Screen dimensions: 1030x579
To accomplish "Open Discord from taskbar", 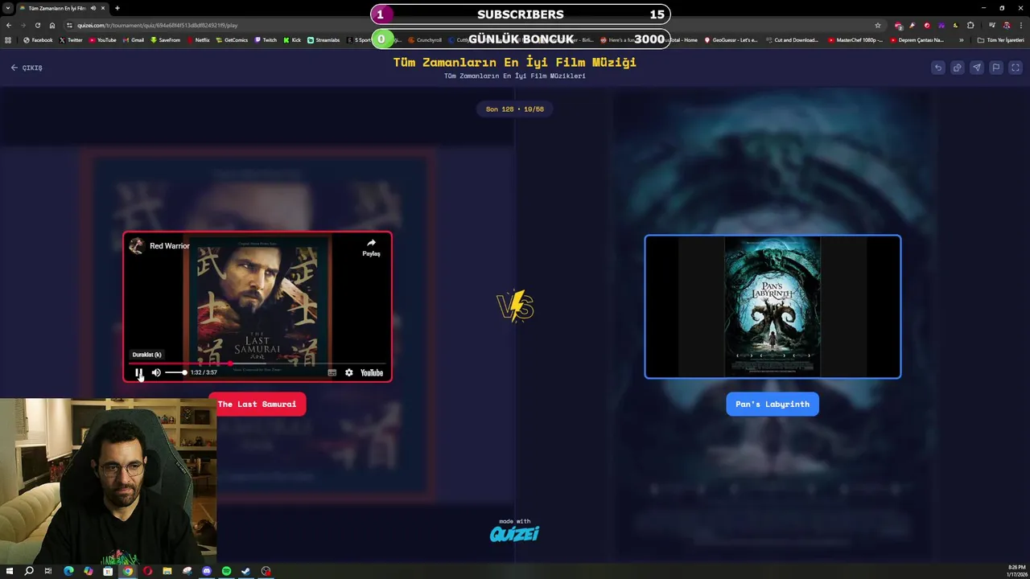I will [207, 571].
